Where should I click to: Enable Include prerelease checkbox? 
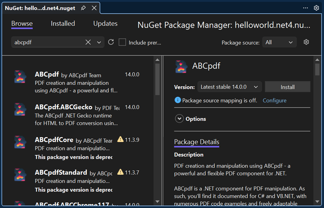(122, 42)
